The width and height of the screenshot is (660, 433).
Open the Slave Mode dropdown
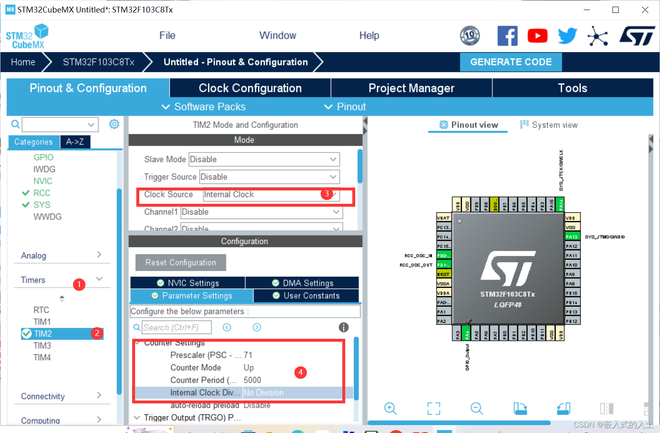(x=264, y=159)
